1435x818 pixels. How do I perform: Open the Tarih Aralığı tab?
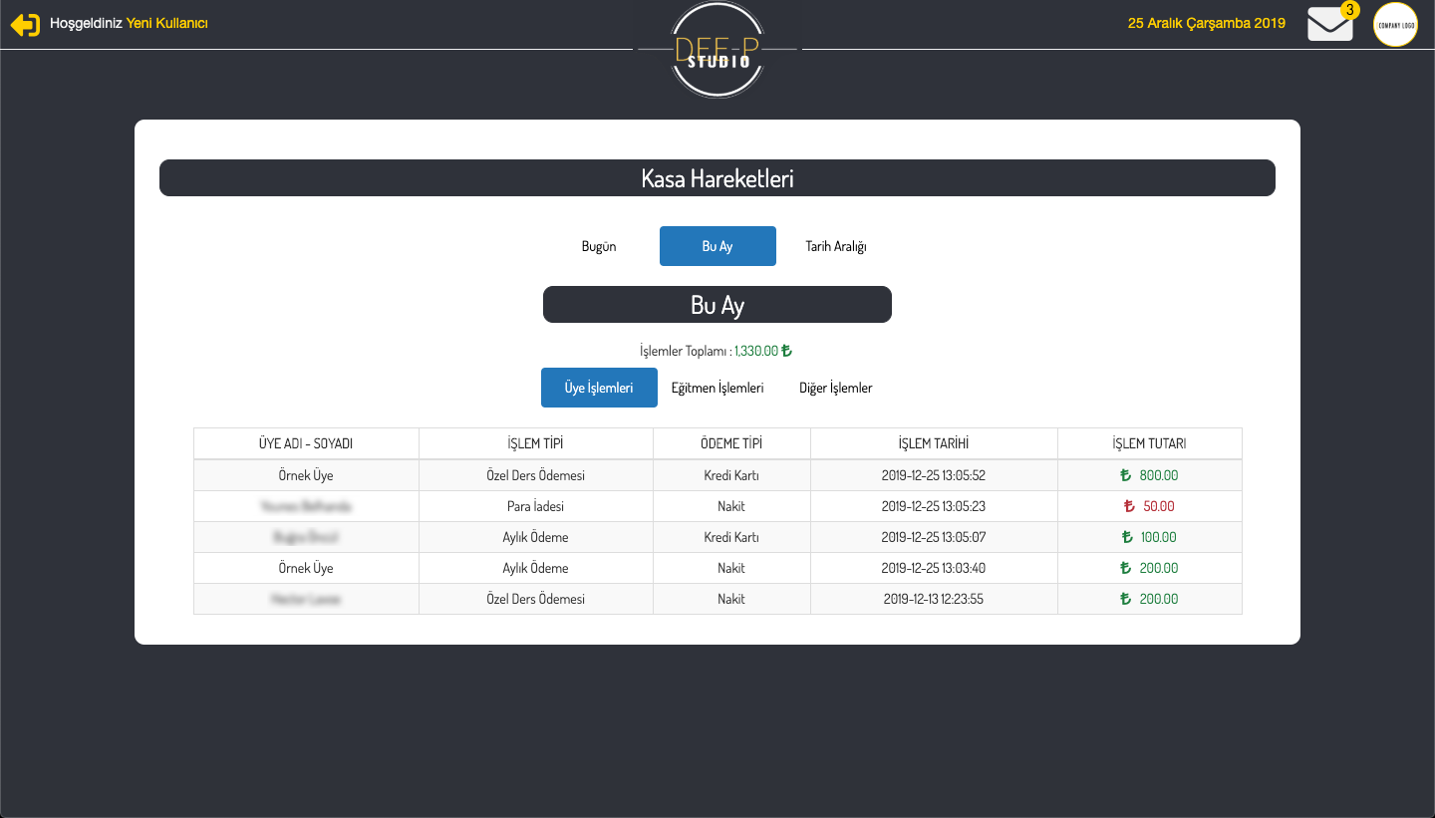click(x=836, y=246)
